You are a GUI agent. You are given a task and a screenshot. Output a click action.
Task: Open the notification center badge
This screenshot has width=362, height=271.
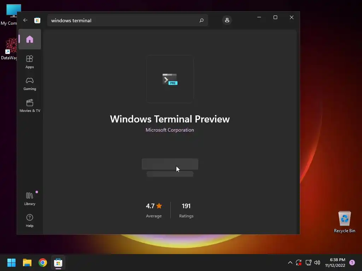click(x=352, y=263)
